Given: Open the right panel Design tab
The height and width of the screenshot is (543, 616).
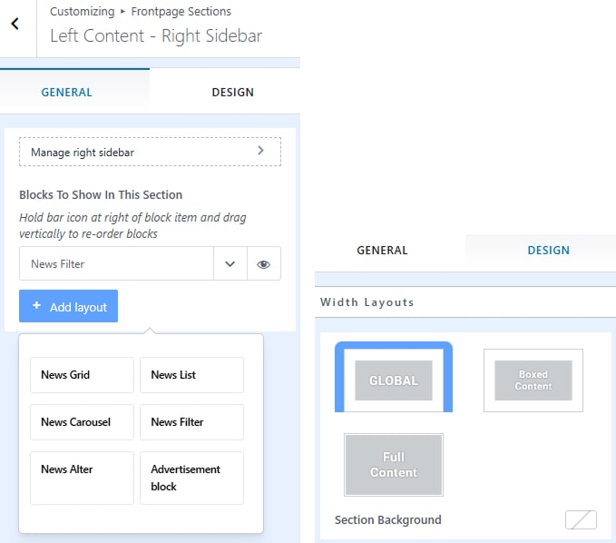Looking at the screenshot, I should coord(548,250).
